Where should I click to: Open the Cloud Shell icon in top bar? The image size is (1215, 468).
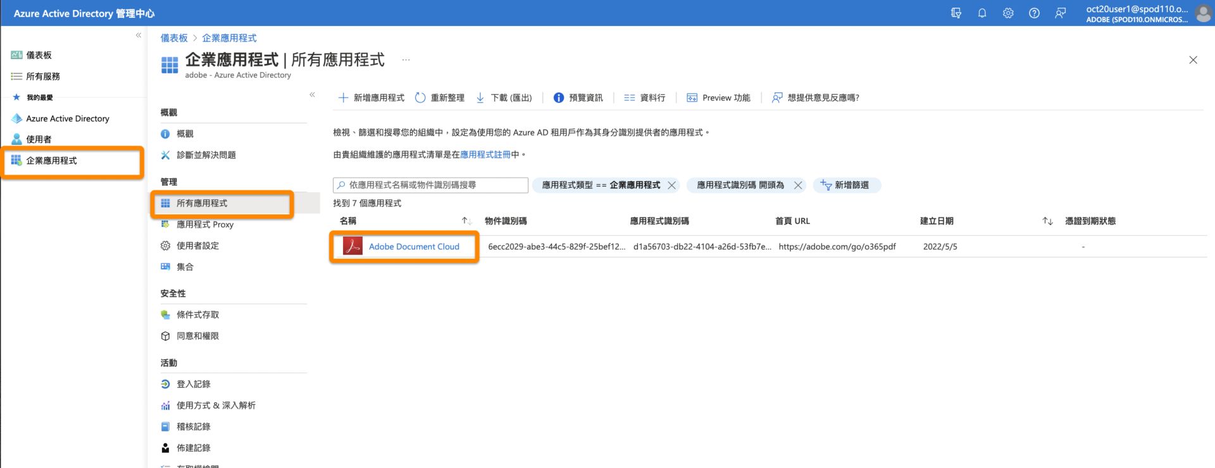(x=956, y=13)
